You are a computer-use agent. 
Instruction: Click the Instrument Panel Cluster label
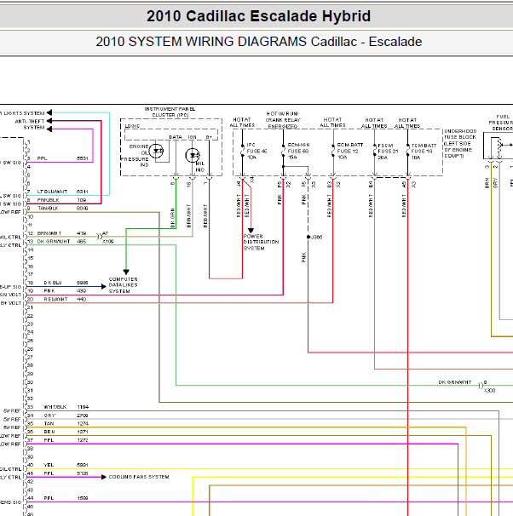pyautogui.click(x=170, y=112)
